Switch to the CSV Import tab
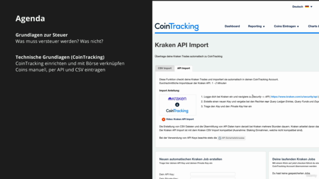Screen dimensions: 319x179 click(x=164, y=68)
